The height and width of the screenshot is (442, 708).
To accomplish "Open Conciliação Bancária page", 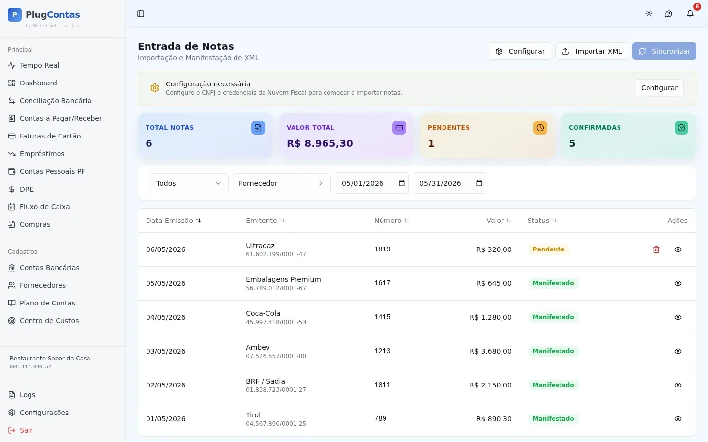I will [x=63, y=101].
